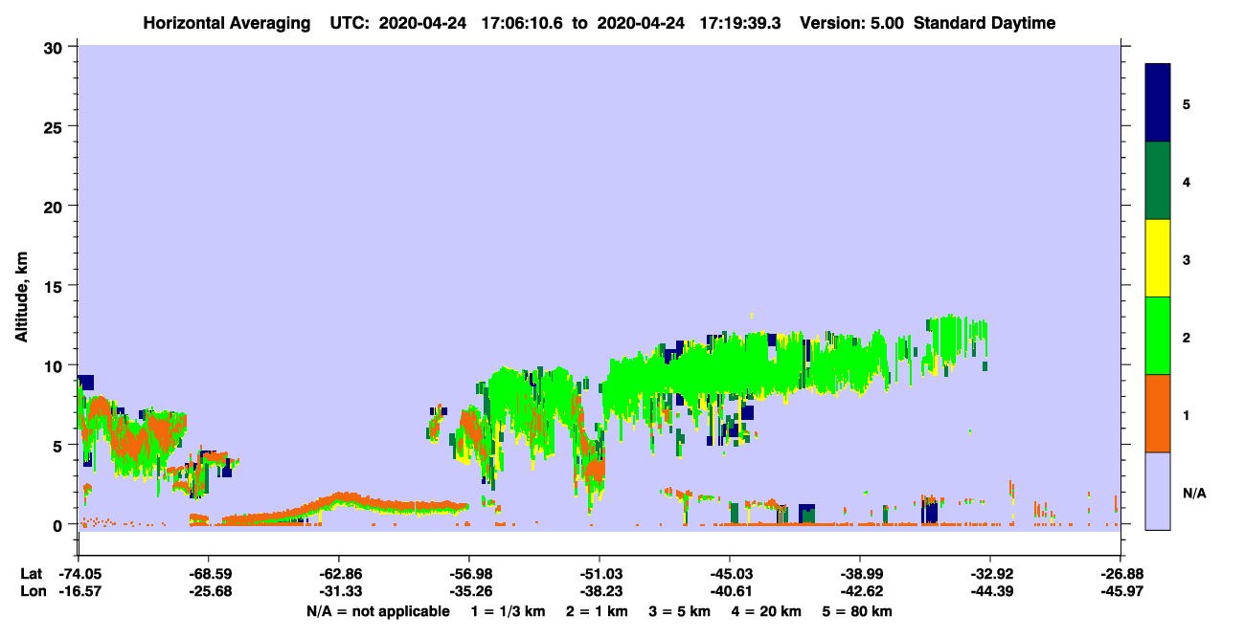Click the '2 = 1 km' legend entry
This screenshot has height=638, width=1245.
tap(596, 611)
